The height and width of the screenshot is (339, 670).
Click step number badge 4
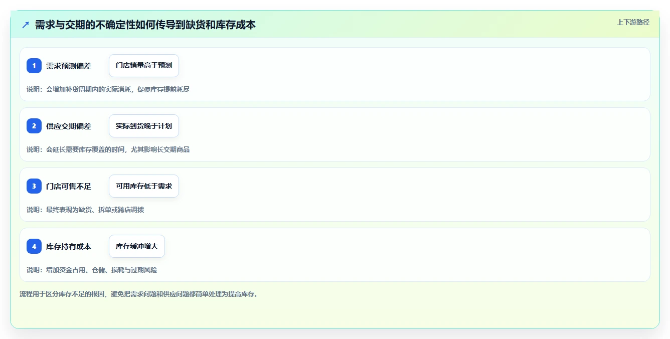34,246
